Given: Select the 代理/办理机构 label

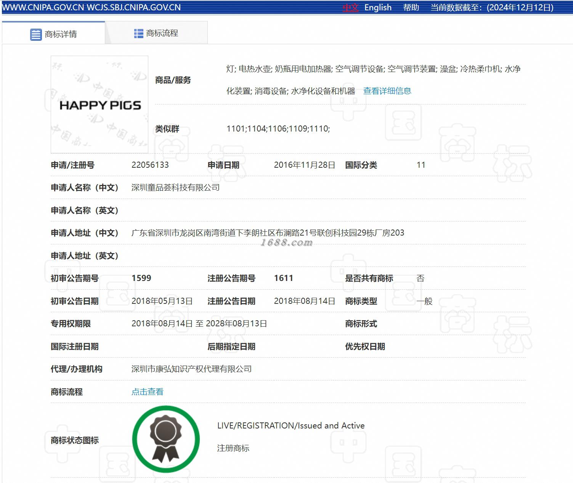Looking at the screenshot, I should (x=76, y=369).
